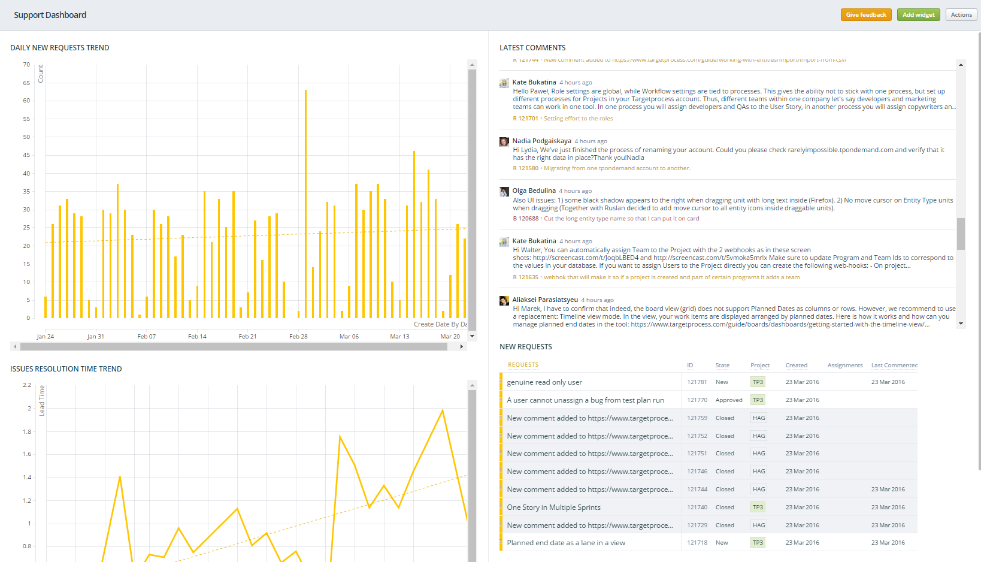The image size is (981, 562).
Task: Click the tallest bar near Feb 28
Action: [x=305, y=204]
